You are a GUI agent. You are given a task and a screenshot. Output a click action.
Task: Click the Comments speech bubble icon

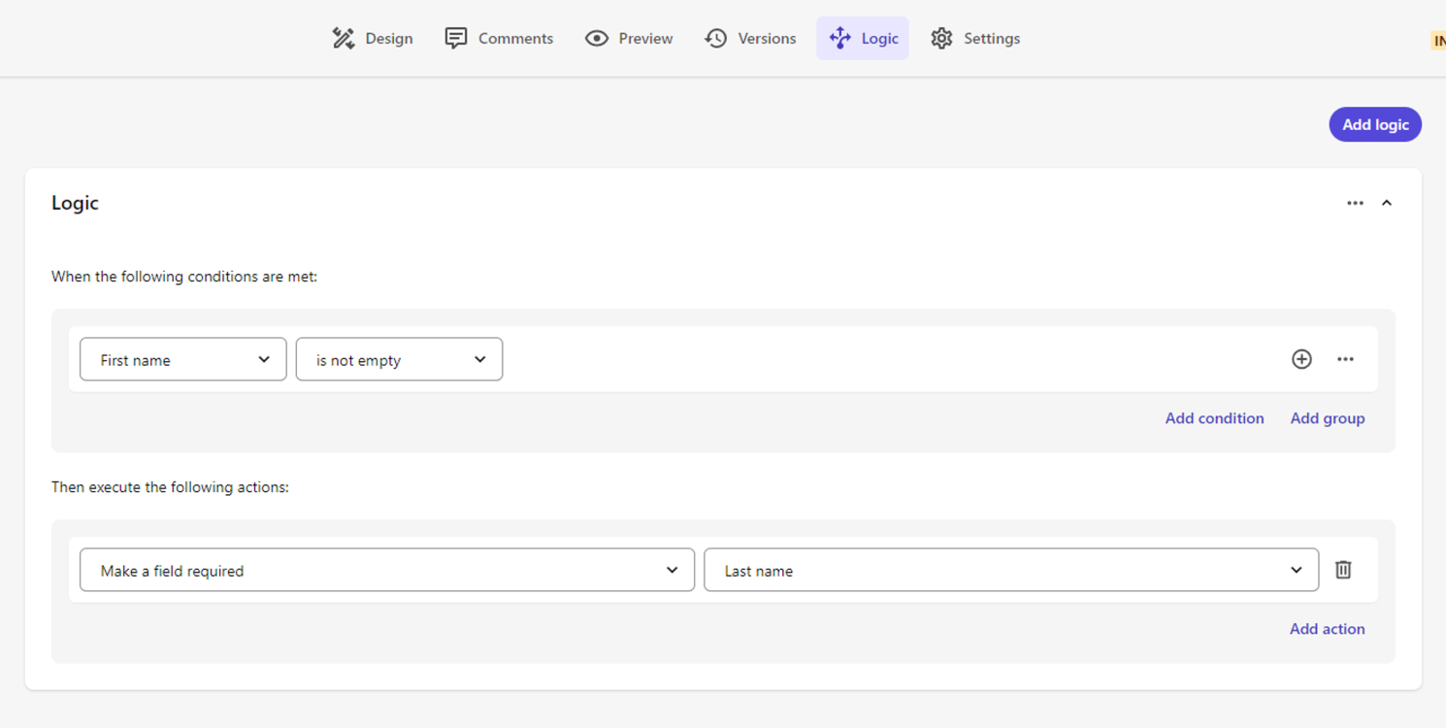coord(455,39)
